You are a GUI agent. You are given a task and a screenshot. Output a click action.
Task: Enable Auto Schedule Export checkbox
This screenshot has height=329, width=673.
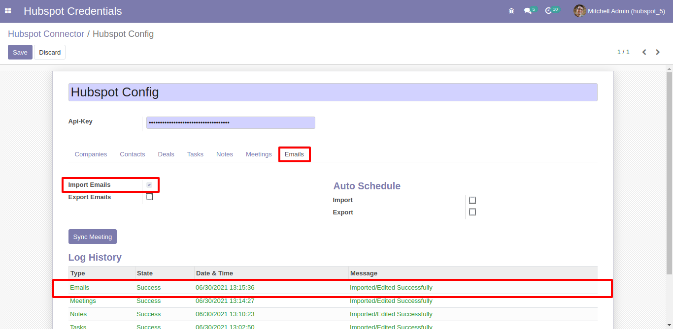472,212
